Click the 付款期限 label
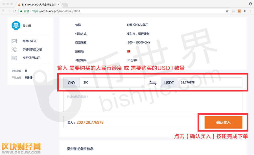Screen dimensions: 254x155 coord(81,60)
